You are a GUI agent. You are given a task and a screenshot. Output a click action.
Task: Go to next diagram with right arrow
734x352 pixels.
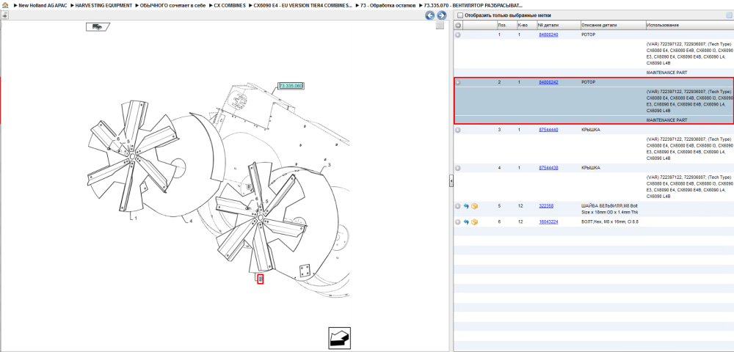440,15
